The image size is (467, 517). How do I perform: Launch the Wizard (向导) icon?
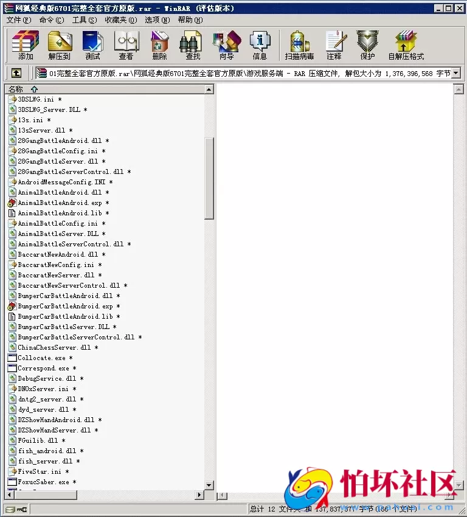tap(226, 45)
